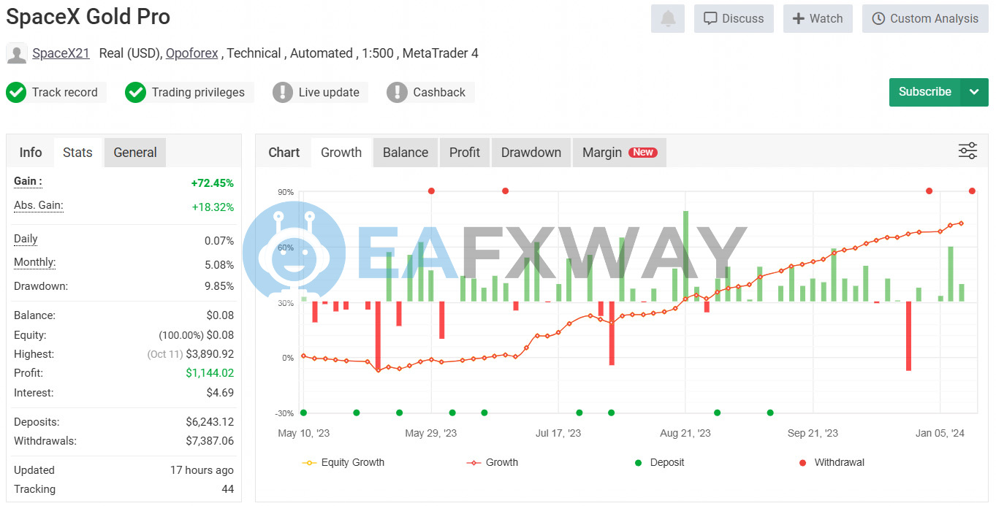Click the Drawdown stat label
This screenshot has height=506, width=996.
(41, 286)
